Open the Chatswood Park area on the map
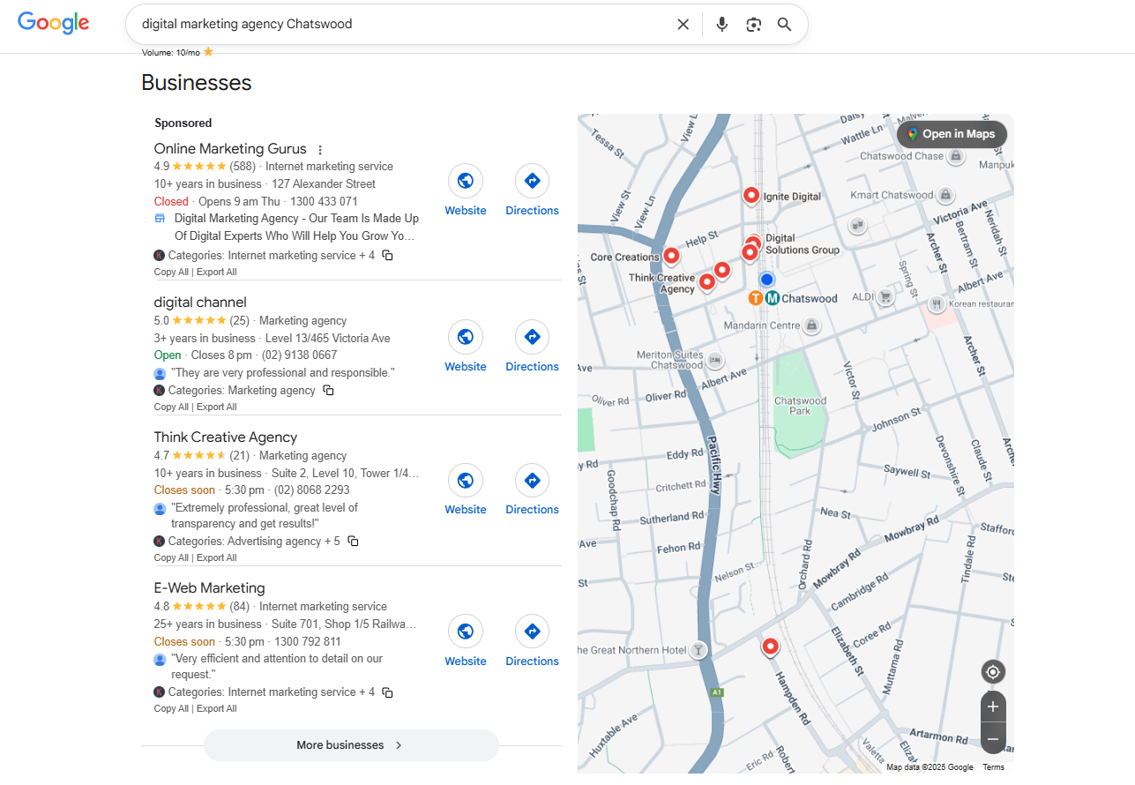Screen dimensions: 1135x785 click(x=800, y=406)
